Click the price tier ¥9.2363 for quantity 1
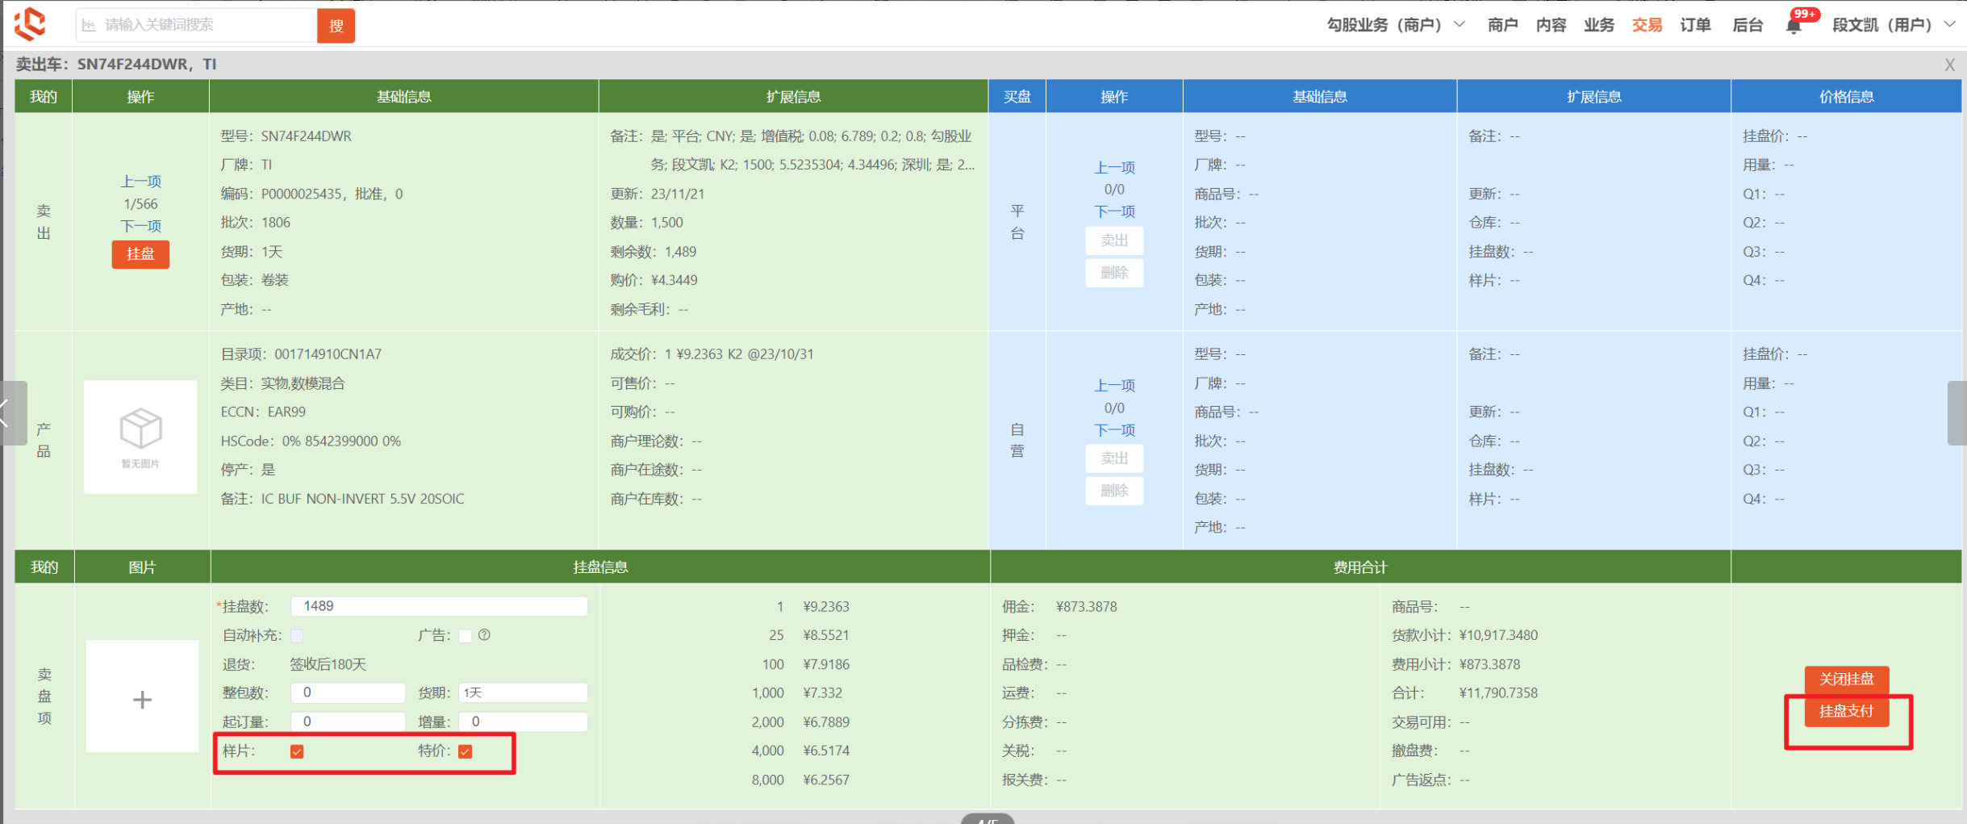The image size is (1967, 824). pos(826,607)
